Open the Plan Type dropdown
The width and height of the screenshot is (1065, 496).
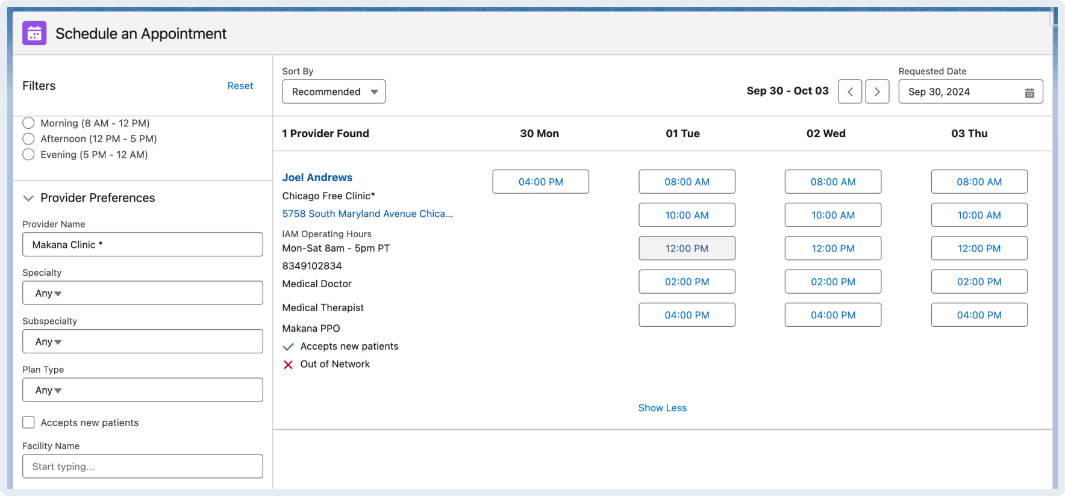point(143,390)
